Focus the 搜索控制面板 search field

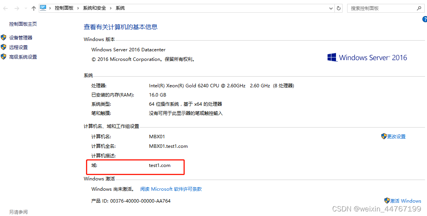(385, 8)
